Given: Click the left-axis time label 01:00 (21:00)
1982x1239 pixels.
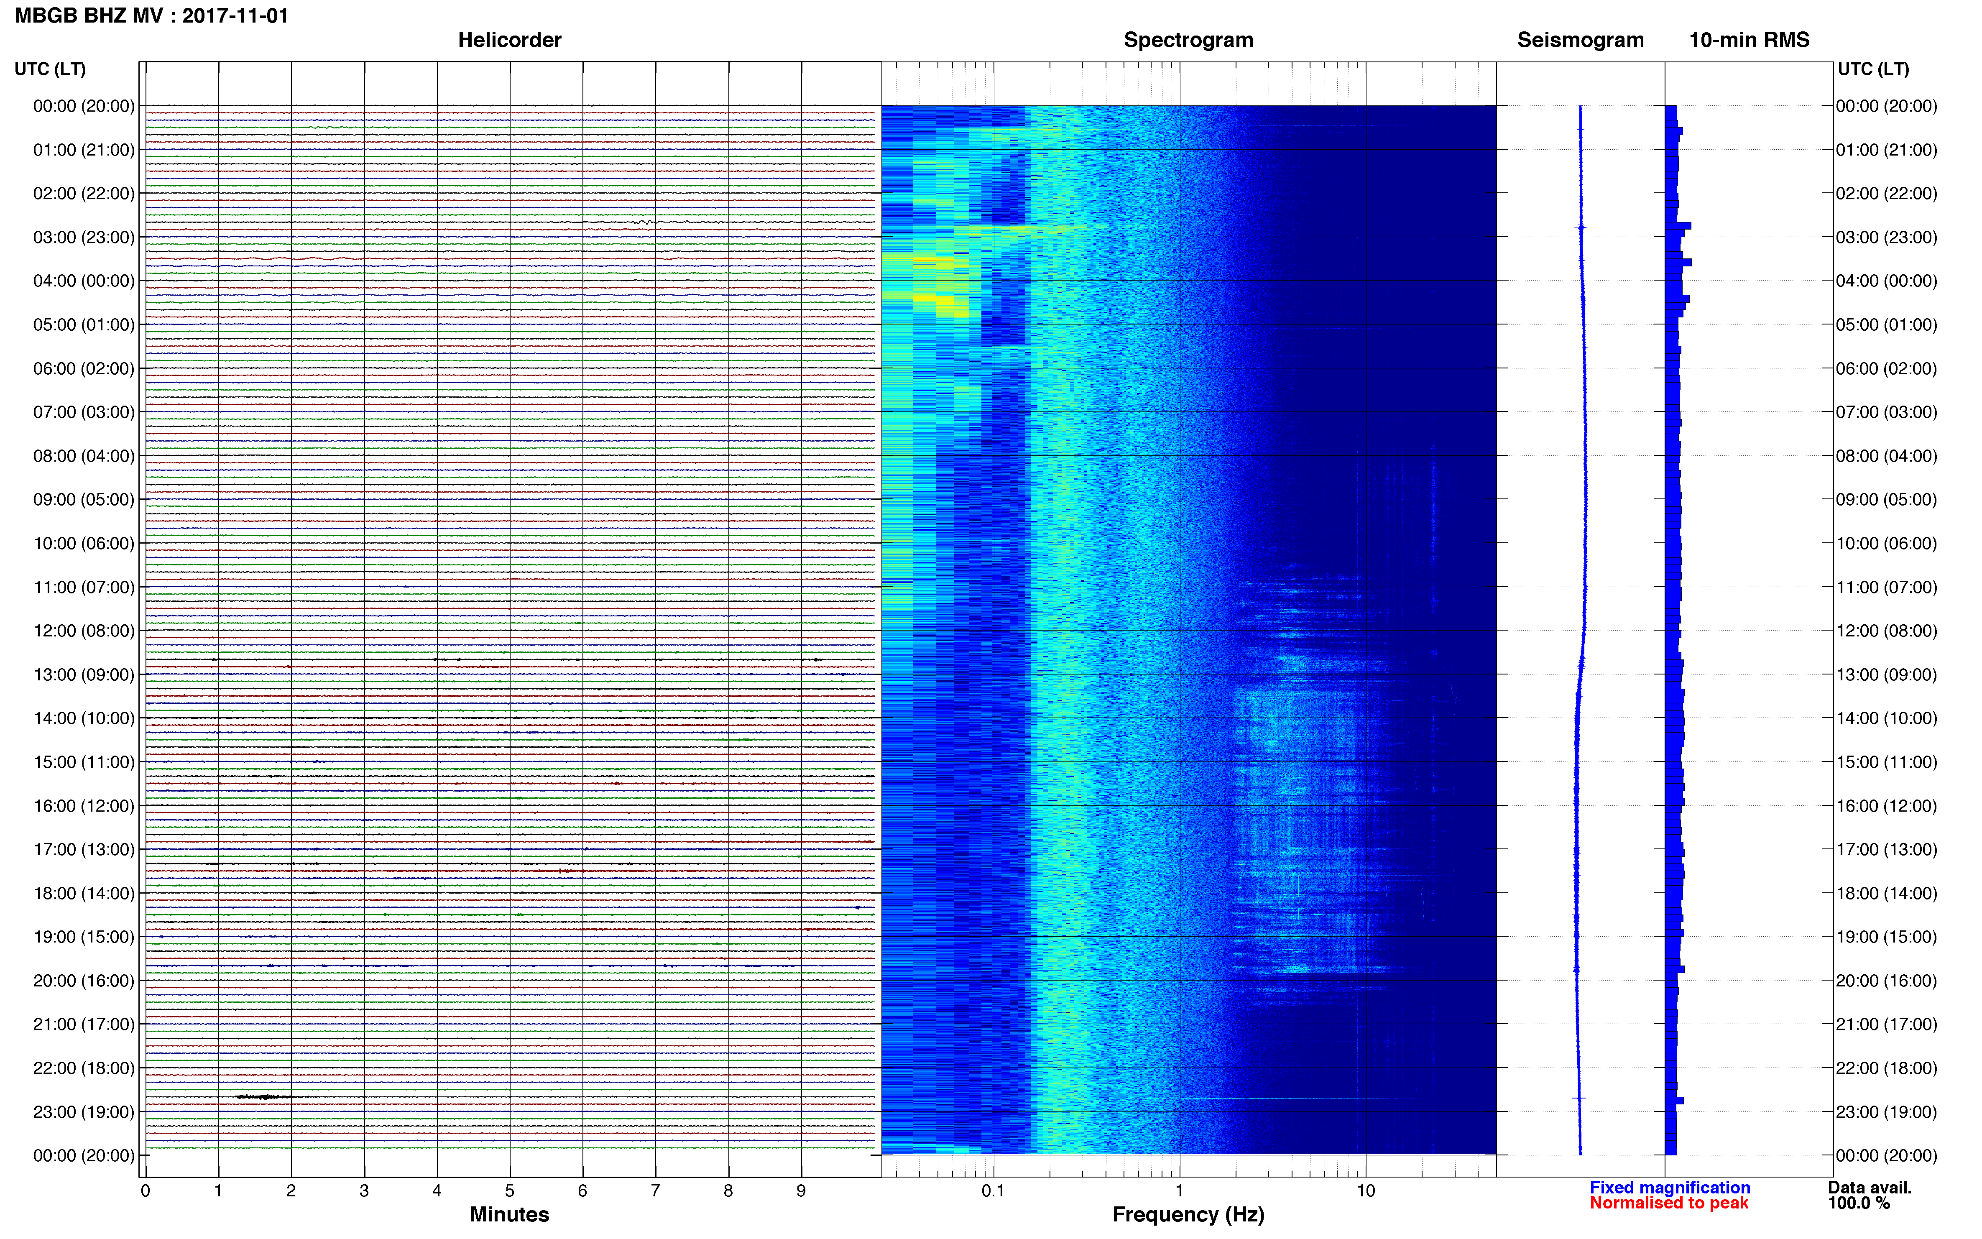Looking at the screenshot, I should (x=84, y=150).
